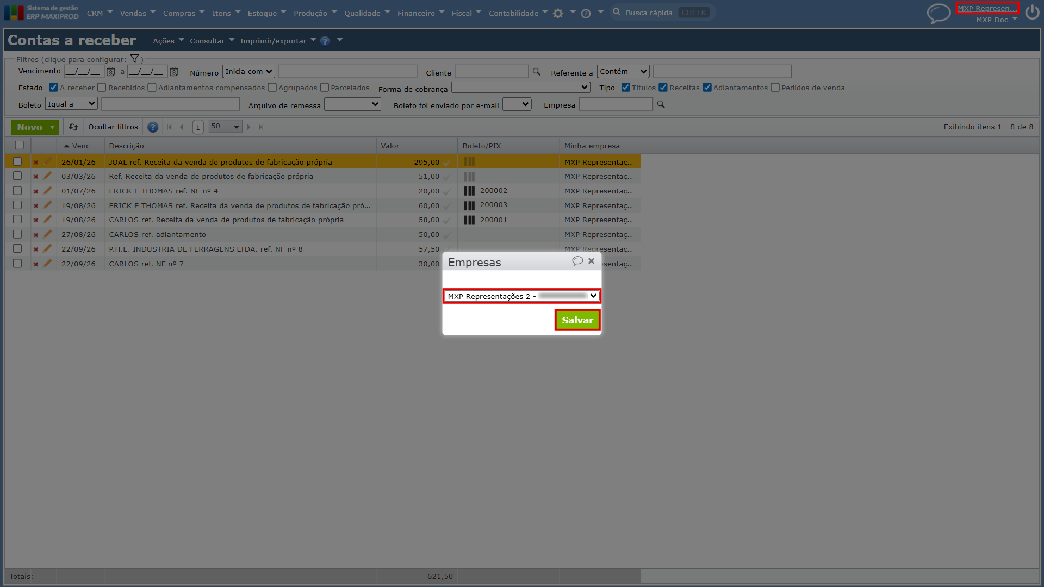Change the page size dropdown showing 50
Viewport: 1044px width, 587px height.
pyautogui.click(x=225, y=127)
